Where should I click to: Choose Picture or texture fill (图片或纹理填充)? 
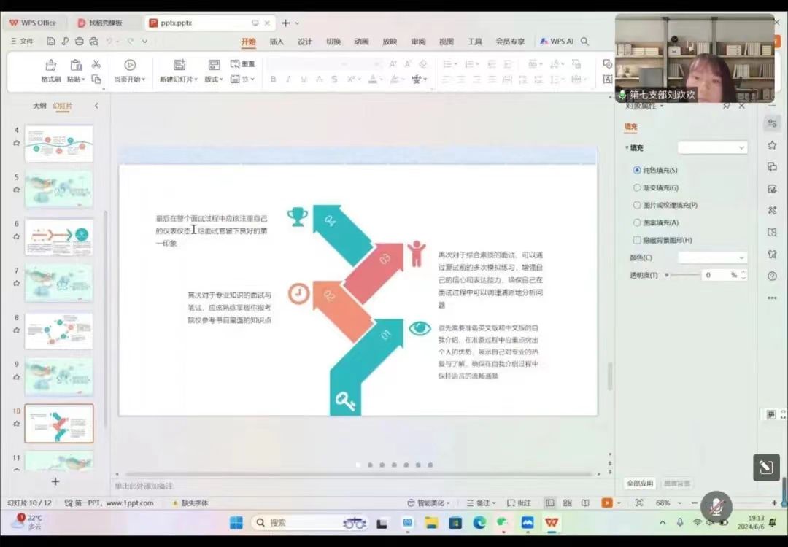click(637, 205)
